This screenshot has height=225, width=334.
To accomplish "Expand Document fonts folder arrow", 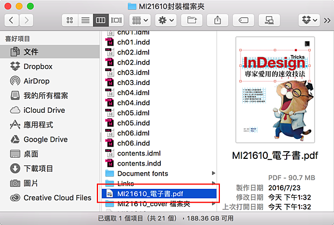I will pyautogui.click(x=213, y=173).
